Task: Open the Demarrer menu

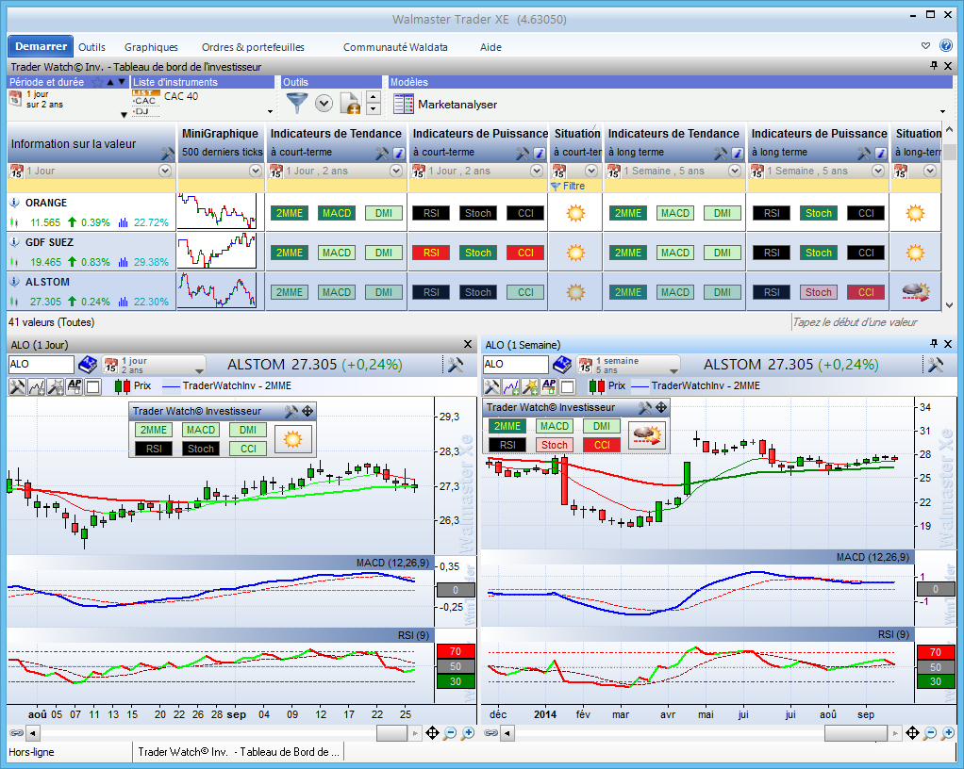Action: pos(41,47)
